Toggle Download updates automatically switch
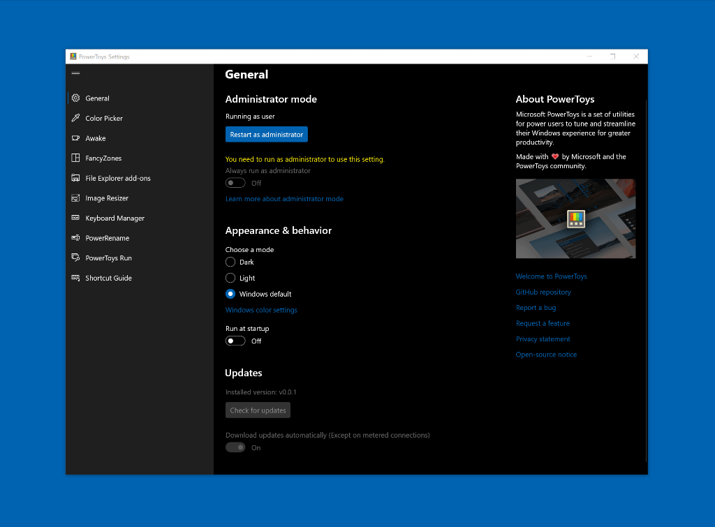715x527 pixels. click(235, 447)
